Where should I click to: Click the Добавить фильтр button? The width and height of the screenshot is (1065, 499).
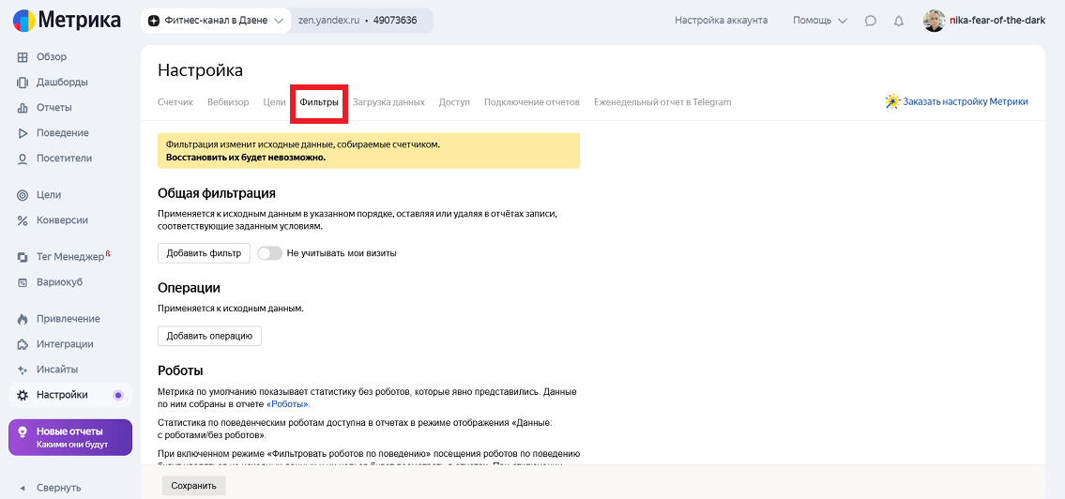(204, 253)
